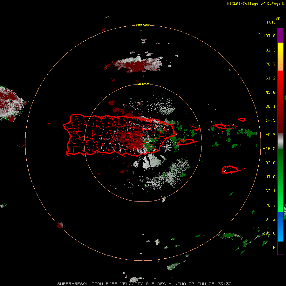This screenshot has height=286, width=286.
Task: Click the -47.6 velocity scale value
Action: (269, 177)
